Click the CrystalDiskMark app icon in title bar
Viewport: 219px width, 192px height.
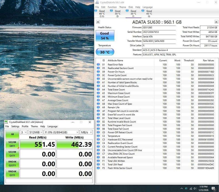pyautogui.click(x=6, y=122)
